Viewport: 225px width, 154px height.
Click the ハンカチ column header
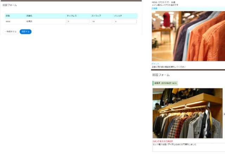pos(118,16)
